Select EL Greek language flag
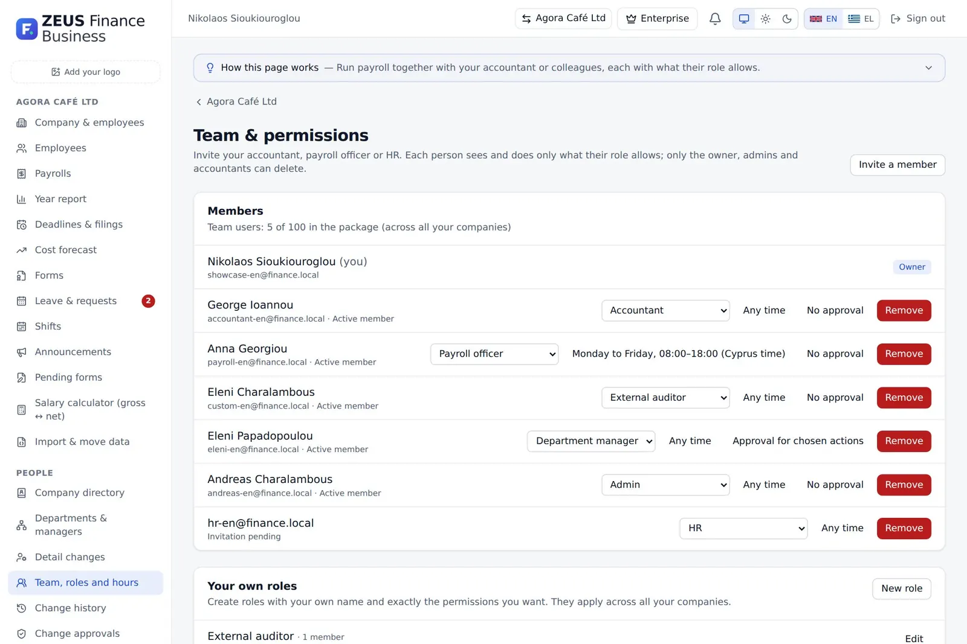The height and width of the screenshot is (644, 967). pos(861,19)
